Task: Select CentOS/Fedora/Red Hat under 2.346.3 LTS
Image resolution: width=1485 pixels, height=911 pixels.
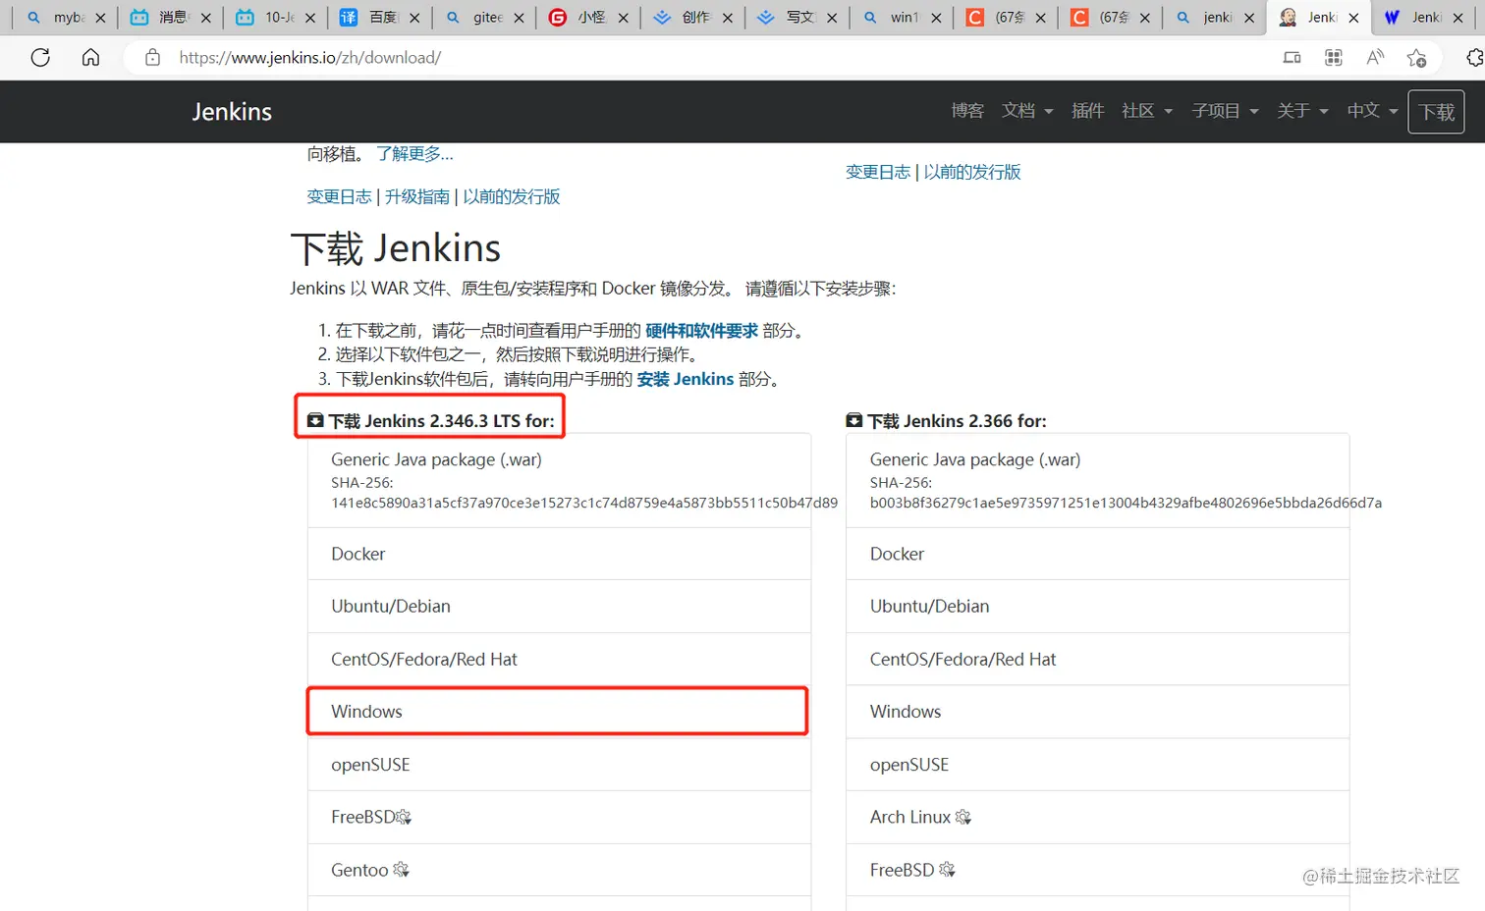Action: pyautogui.click(x=559, y=659)
